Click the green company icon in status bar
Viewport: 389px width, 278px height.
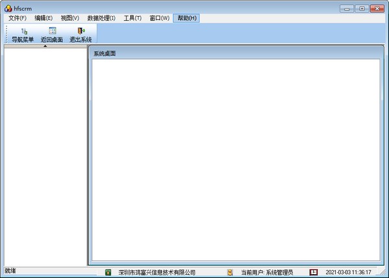coord(108,272)
